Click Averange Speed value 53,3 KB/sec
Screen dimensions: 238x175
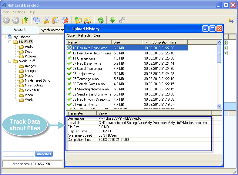(x=108, y=135)
